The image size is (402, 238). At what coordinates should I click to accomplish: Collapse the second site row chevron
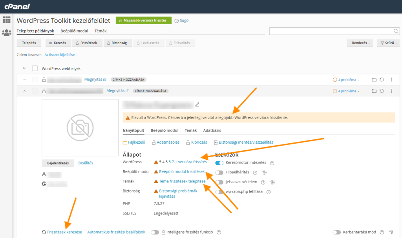[24, 91]
